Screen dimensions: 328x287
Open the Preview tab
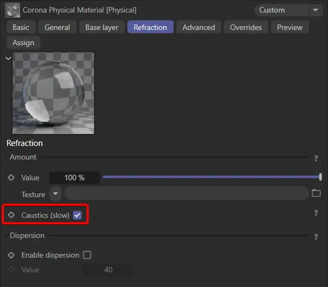(290, 27)
